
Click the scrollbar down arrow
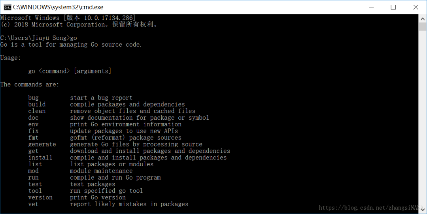[x=422, y=210]
